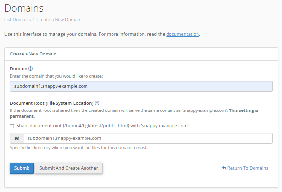
Task: Open the documentation link
Action: click(183, 34)
